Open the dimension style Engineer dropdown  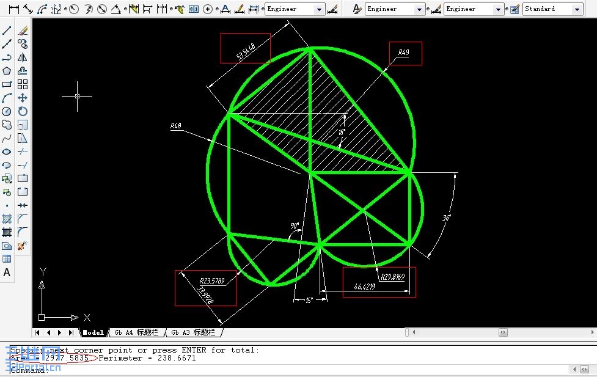295,9
